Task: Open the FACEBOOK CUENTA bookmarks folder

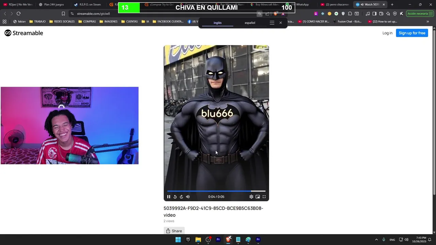Action: (168, 21)
